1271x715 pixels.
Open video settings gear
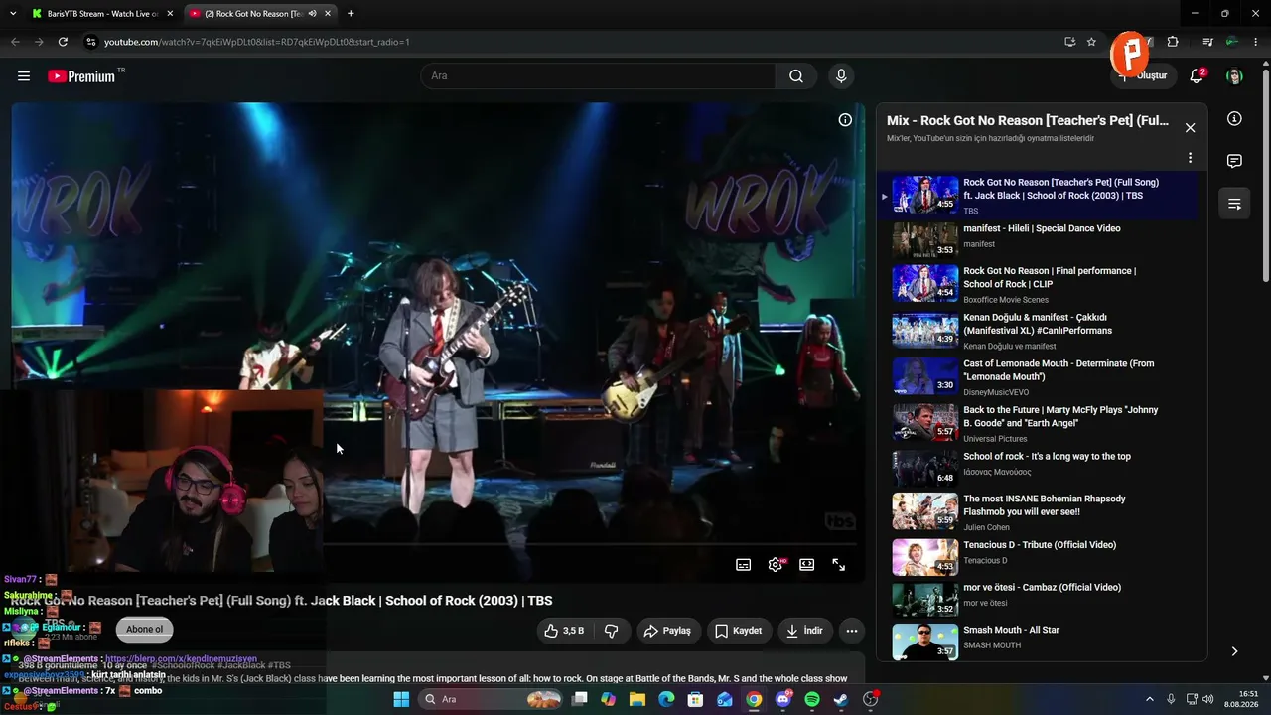(776, 565)
